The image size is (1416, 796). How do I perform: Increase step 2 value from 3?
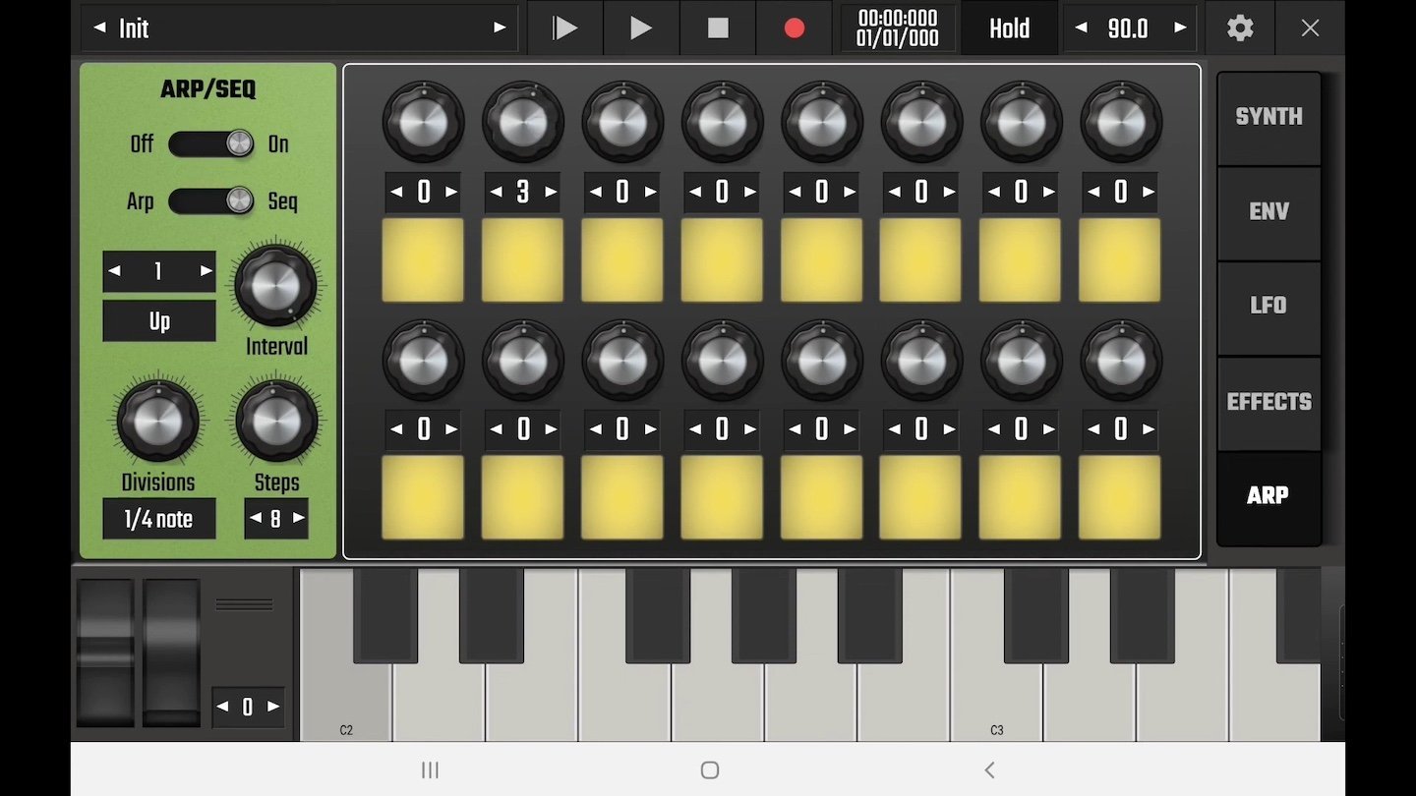[x=551, y=193]
